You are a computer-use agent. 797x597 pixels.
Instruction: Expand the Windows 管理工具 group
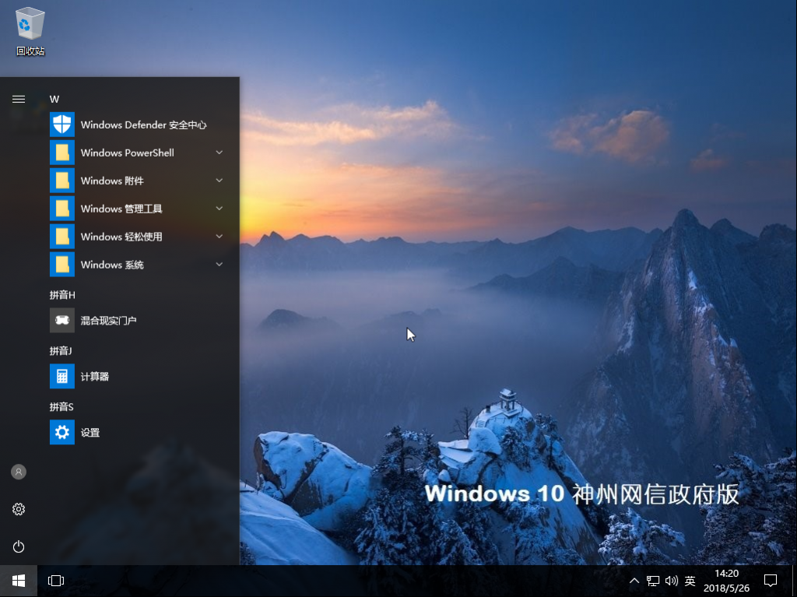click(x=219, y=209)
